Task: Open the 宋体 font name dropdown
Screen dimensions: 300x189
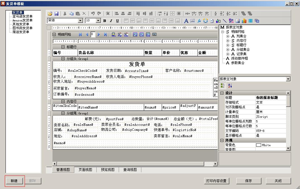Action: [x=80, y=21]
